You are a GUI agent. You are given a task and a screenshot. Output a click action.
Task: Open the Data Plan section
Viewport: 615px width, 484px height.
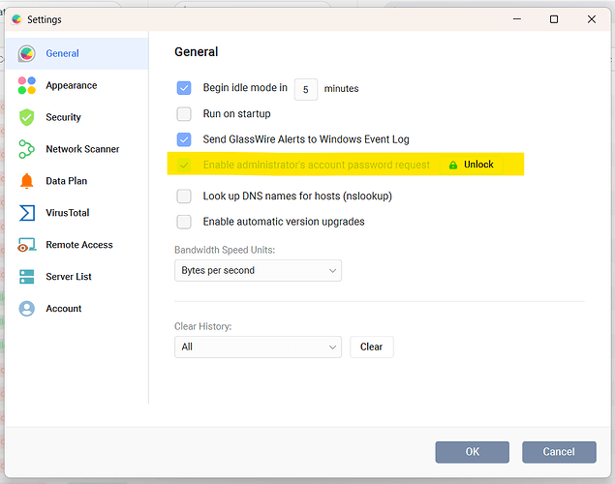coord(77,181)
